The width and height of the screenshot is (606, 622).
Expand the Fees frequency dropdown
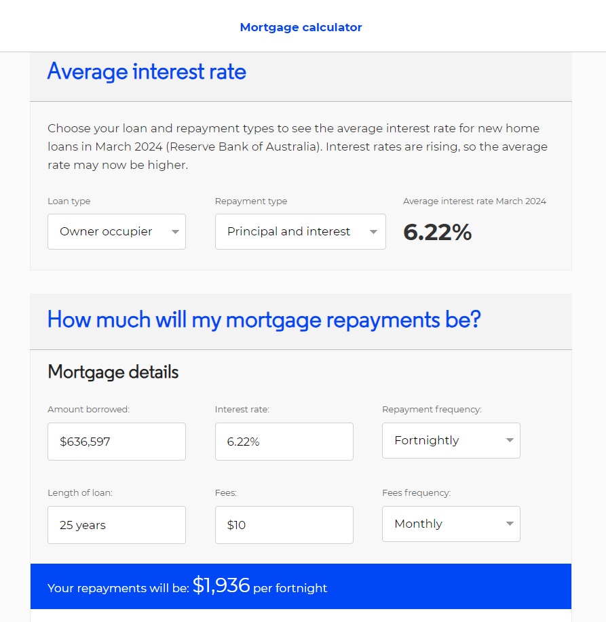tap(451, 524)
